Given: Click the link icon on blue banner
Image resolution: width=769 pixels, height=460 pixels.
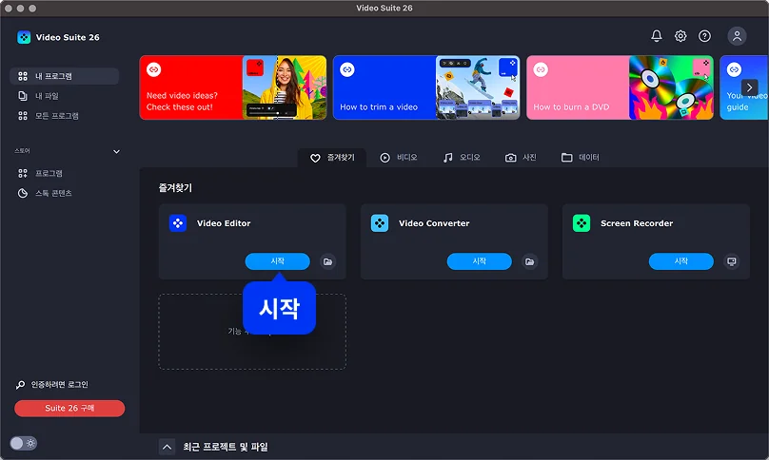Looking at the screenshot, I should click(347, 69).
